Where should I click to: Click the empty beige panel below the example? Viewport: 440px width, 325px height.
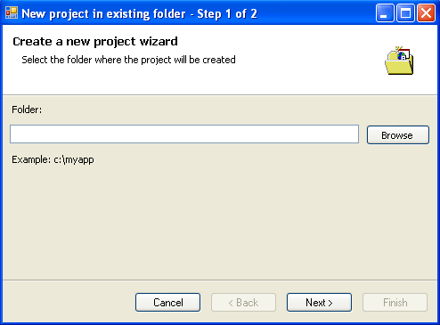(x=220, y=223)
